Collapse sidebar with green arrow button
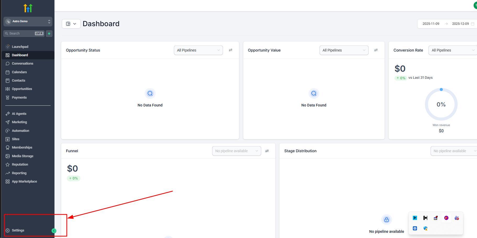This screenshot has height=238, width=477. pos(54,231)
